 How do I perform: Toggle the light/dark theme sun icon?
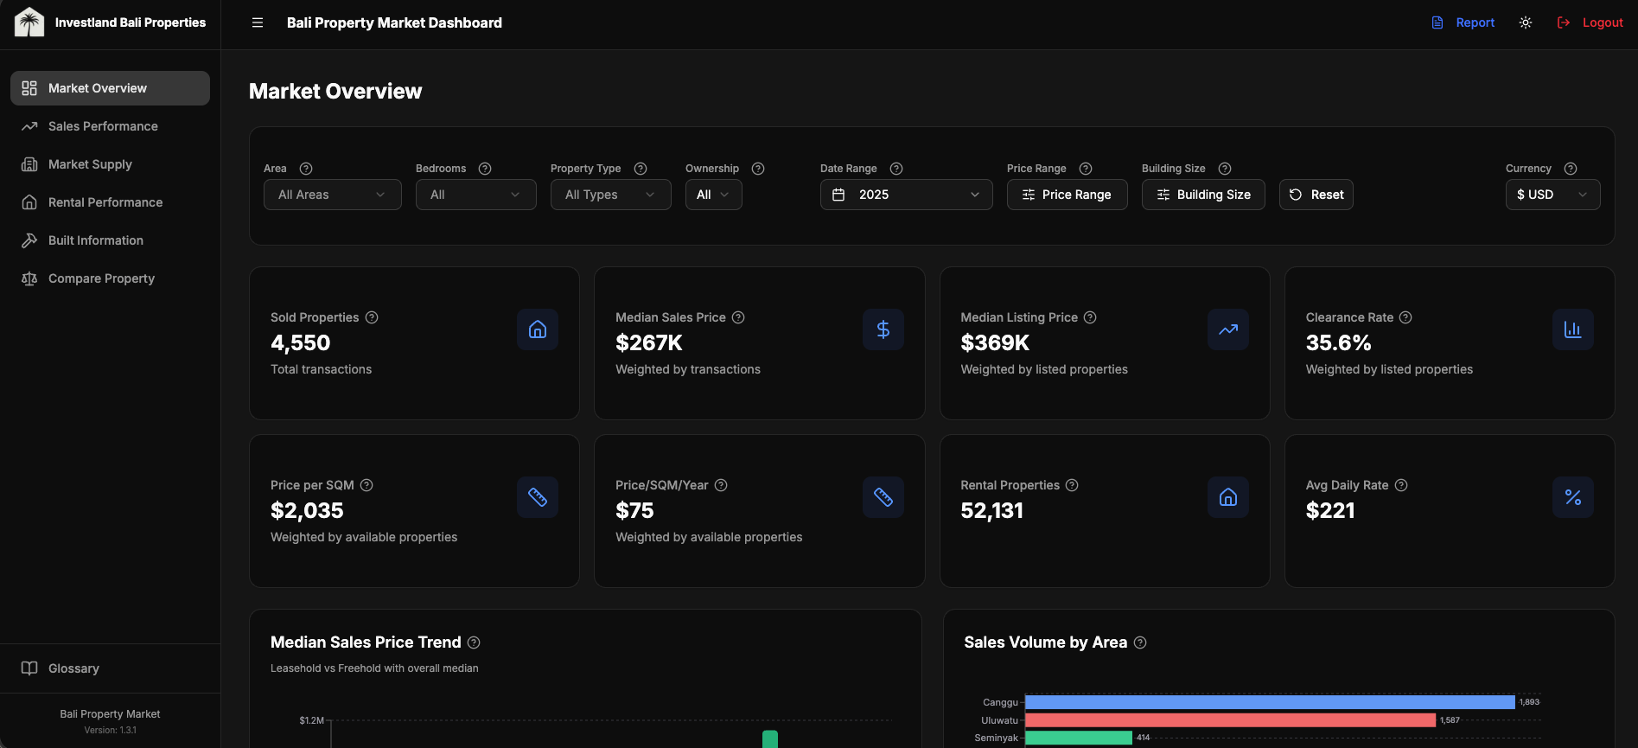pos(1526,22)
